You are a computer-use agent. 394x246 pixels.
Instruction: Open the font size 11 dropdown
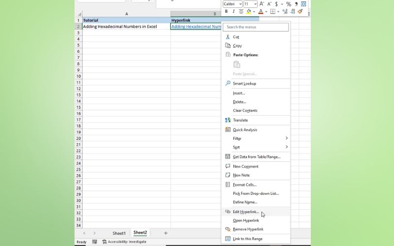tap(250, 4)
